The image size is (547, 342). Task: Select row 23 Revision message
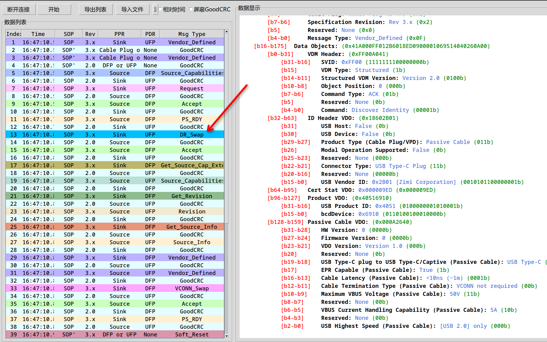click(115, 211)
